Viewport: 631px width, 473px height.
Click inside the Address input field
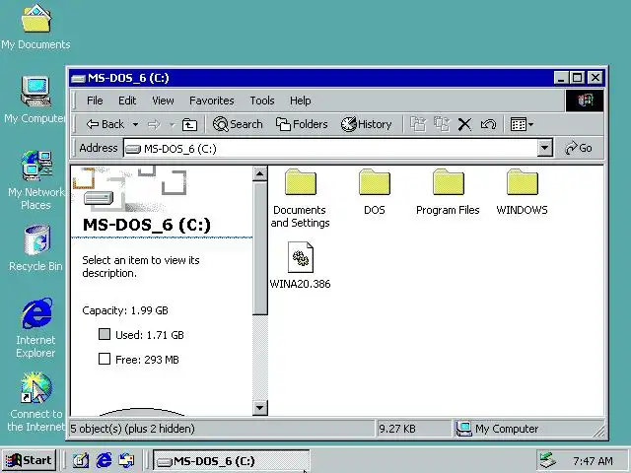click(x=330, y=149)
